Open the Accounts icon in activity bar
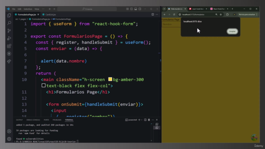This screenshot has height=149, width=265. (x=9, y=131)
